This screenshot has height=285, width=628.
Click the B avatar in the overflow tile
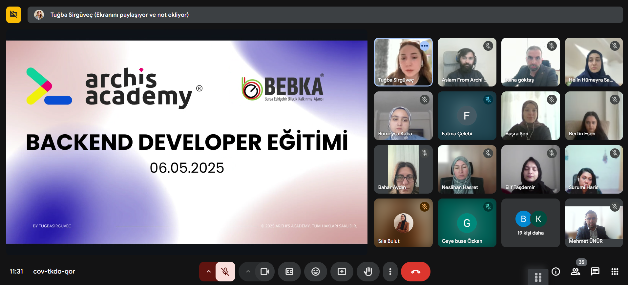click(523, 219)
